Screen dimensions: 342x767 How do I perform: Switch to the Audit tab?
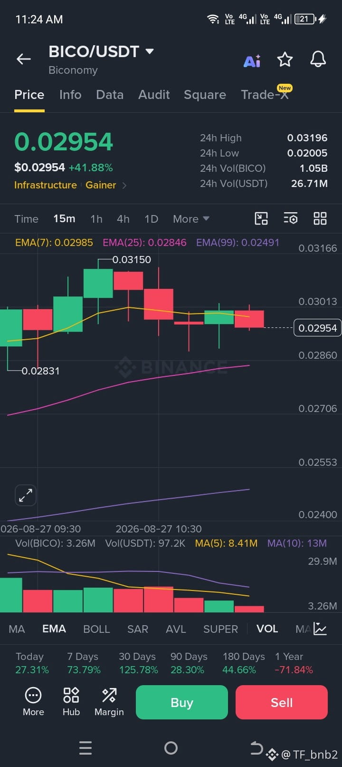(154, 95)
